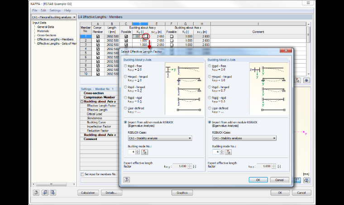Viewport: 344px width, 205px height.
Task: Click Cancel in the KAPPA main window
Action: pos(301,193)
